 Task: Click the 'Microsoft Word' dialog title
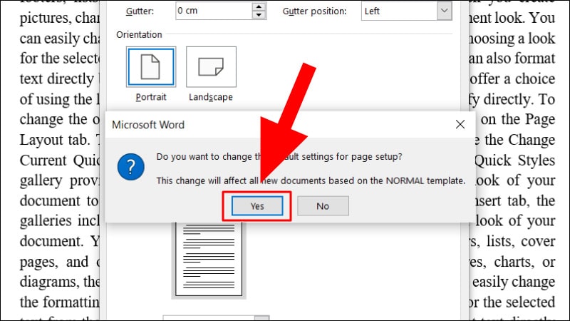[x=148, y=125]
